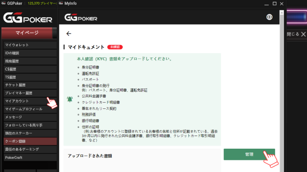This screenshot has height=172, width=307.
Task: Select マイウォレット in sidebar
Action: (30, 45)
